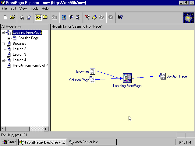Expand the Brownies tree node

pyautogui.click(x=3, y=44)
